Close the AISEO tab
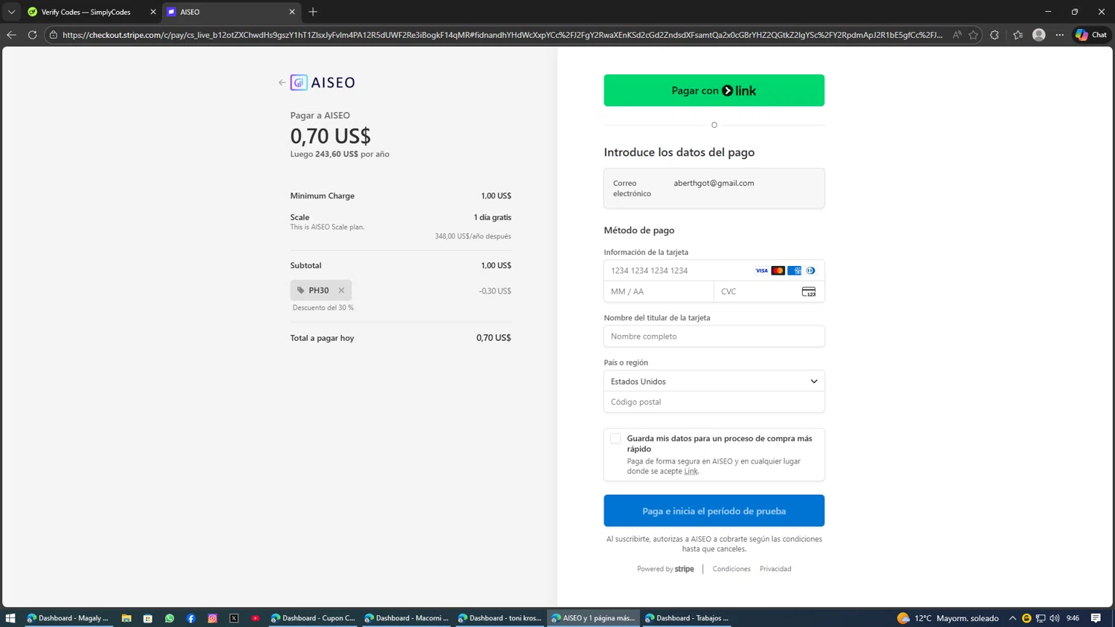1115x627 pixels. (x=292, y=12)
